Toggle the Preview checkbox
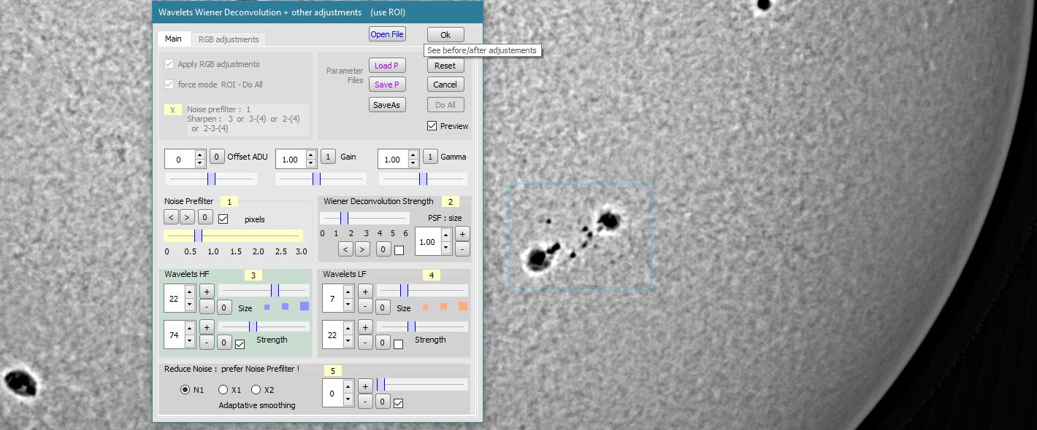This screenshot has height=430, width=1037. point(432,126)
